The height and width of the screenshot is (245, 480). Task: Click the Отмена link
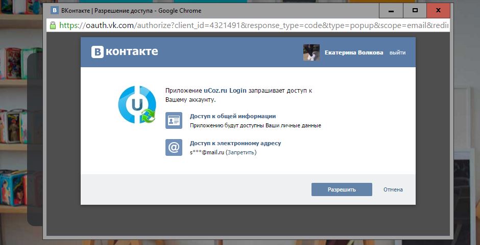click(x=393, y=189)
